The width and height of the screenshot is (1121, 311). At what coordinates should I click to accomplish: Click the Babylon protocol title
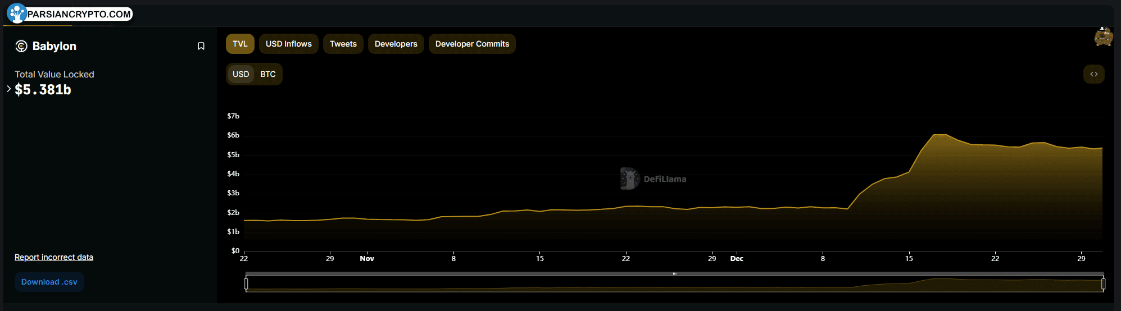pyautogui.click(x=55, y=46)
